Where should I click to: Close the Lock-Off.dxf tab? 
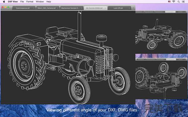(x=129, y=8)
